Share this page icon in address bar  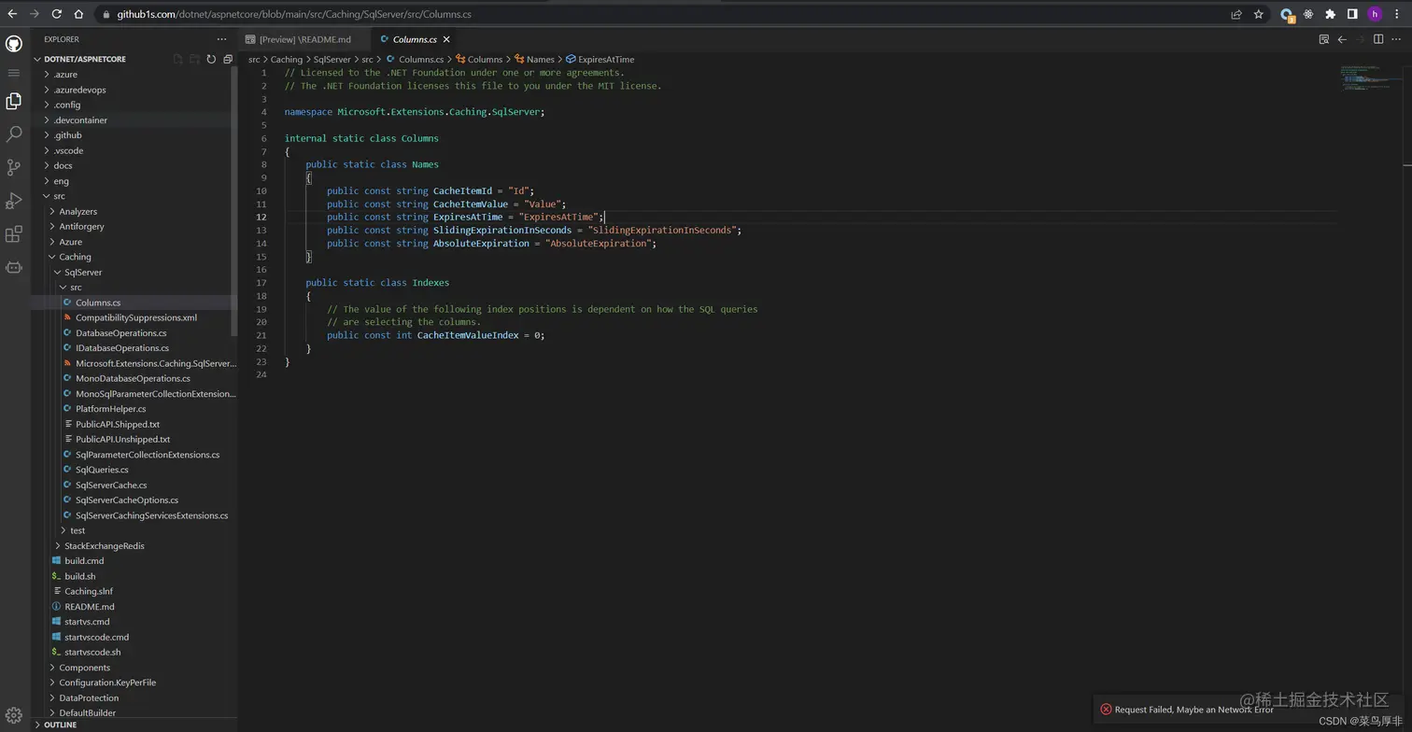pyautogui.click(x=1236, y=14)
